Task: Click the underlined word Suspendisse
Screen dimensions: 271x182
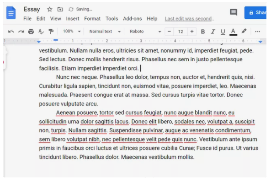Action: click(x=125, y=130)
